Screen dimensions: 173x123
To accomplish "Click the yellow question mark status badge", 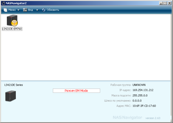I will click(x=14, y=23).
